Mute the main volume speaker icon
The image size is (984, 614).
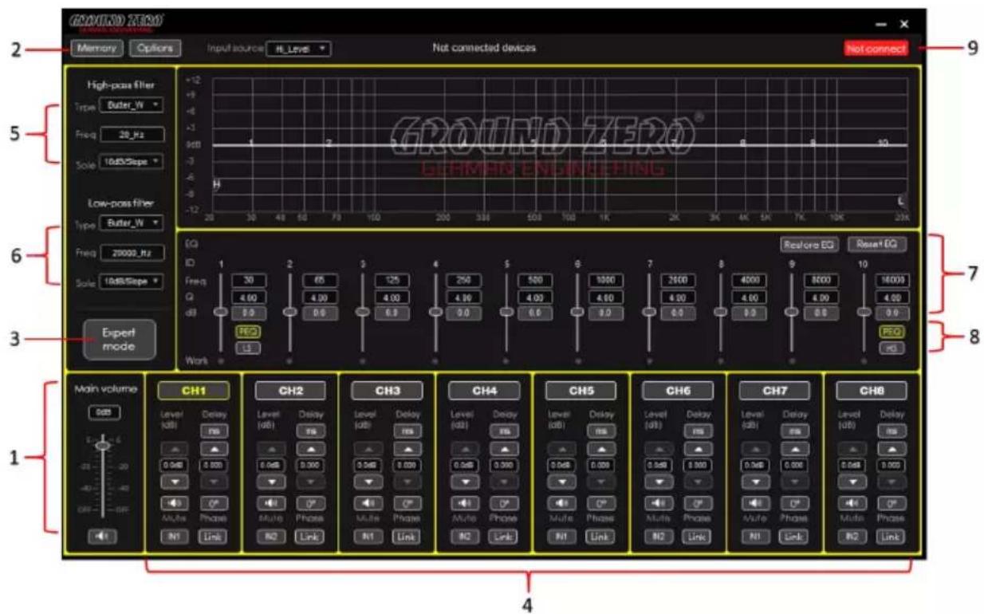click(102, 536)
